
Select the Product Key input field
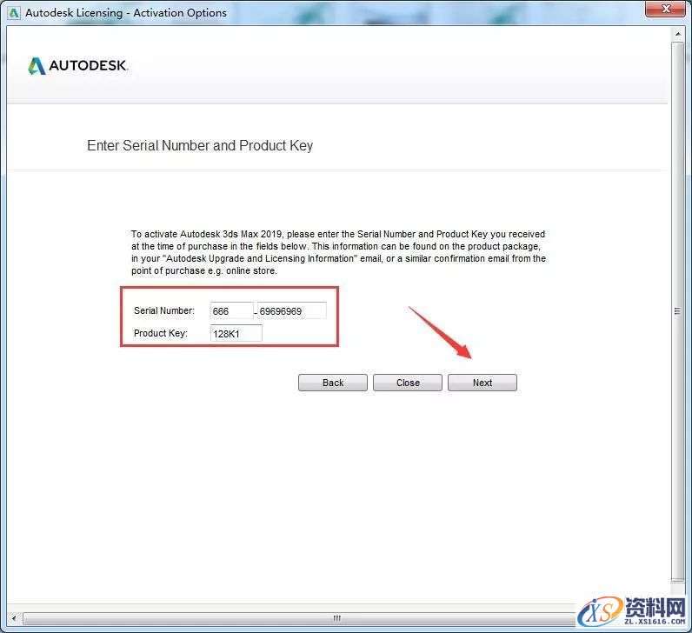236,333
